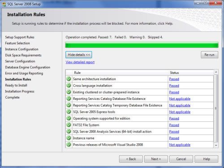Go to previous page with Back button
The height and width of the screenshot is (168, 224).
(x=131, y=159)
